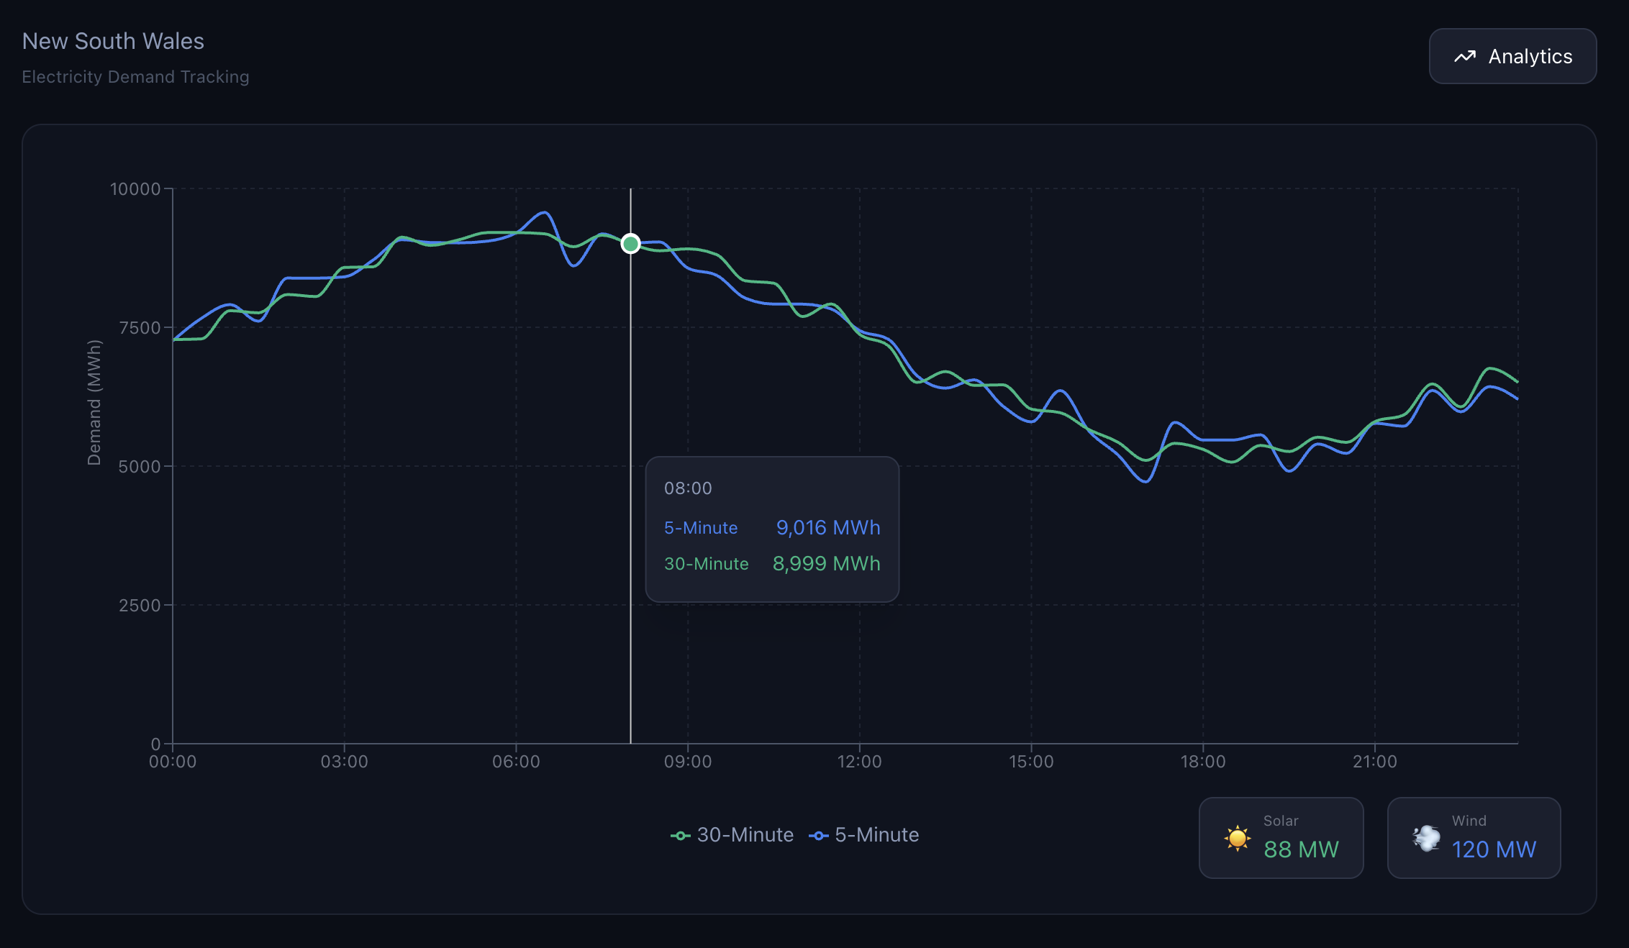Click the Analytics button
1629x948 pixels.
1512,56
